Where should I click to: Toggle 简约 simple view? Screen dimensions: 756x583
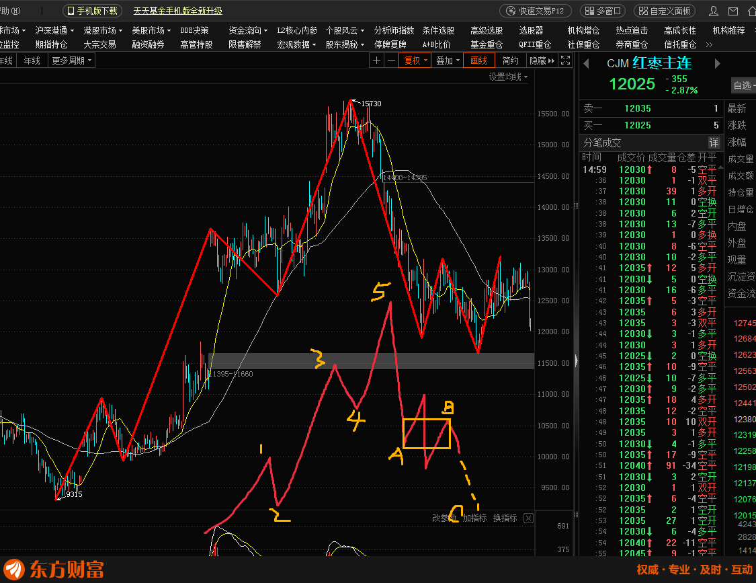(x=510, y=61)
